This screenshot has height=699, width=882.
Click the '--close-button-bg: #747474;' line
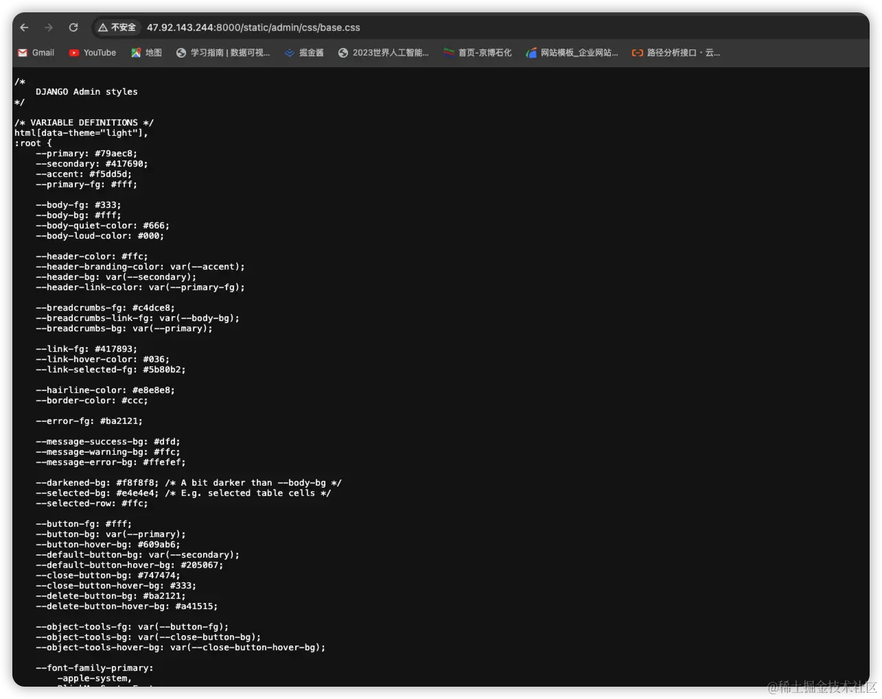coord(108,576)
